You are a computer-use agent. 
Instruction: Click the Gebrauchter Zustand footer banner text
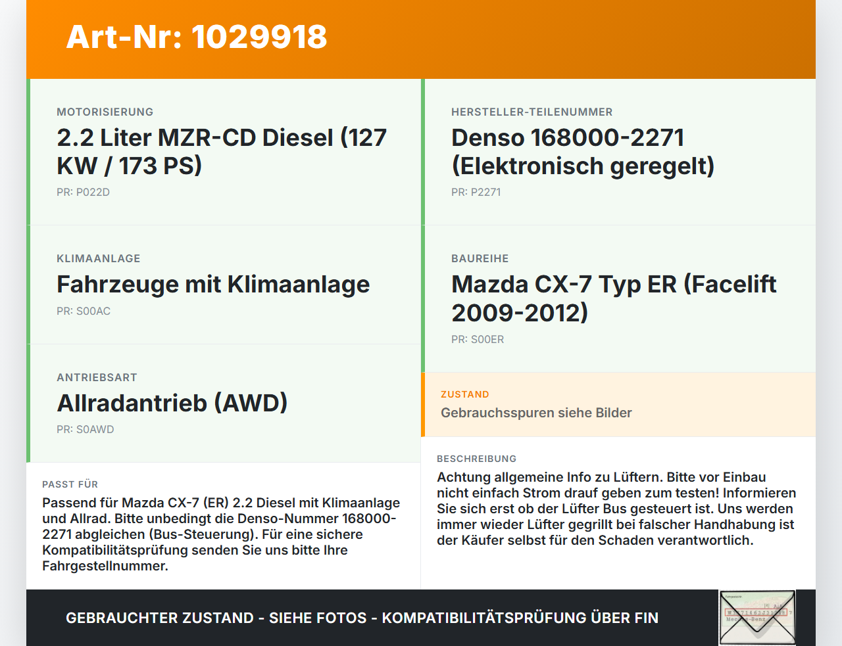tap(362, 618)
